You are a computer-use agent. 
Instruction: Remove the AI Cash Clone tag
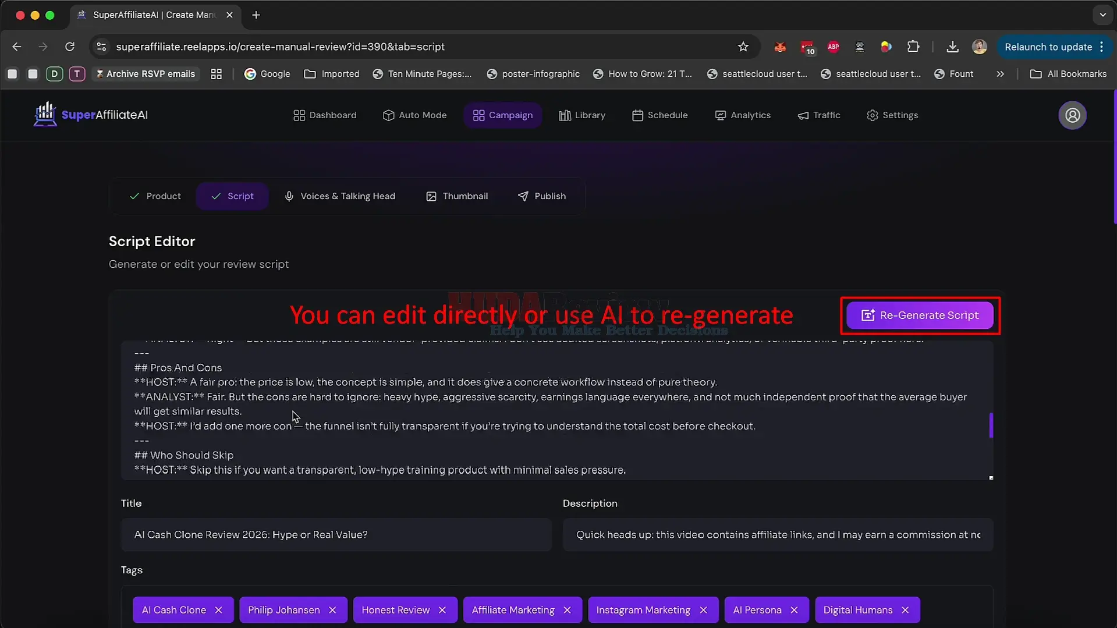click(219, 610)
